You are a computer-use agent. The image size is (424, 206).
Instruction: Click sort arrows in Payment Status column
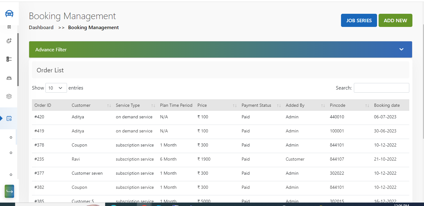[x=279, y=106]
